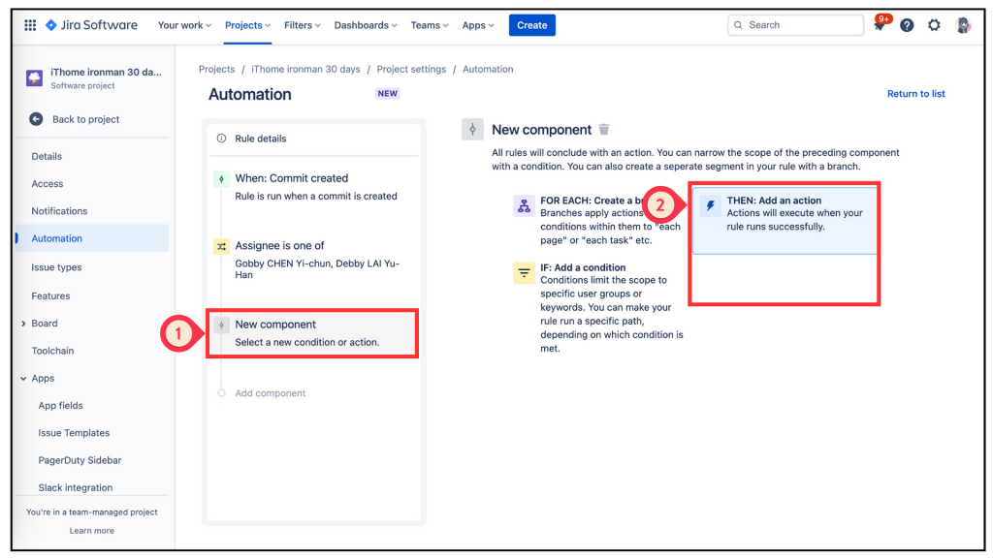Select THEN: Add an action option

tap(785, 220)
